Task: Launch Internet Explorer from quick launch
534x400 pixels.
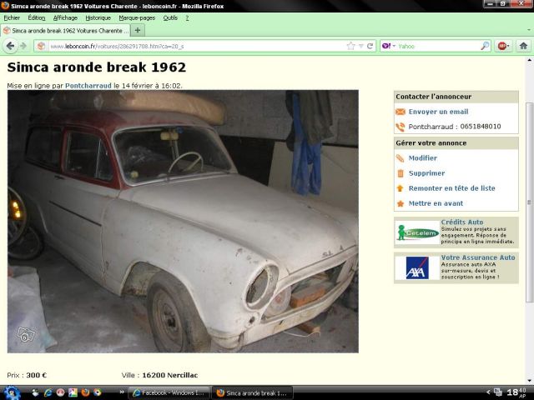Action: 48,392
